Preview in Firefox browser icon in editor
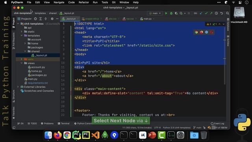 [201, 32]
